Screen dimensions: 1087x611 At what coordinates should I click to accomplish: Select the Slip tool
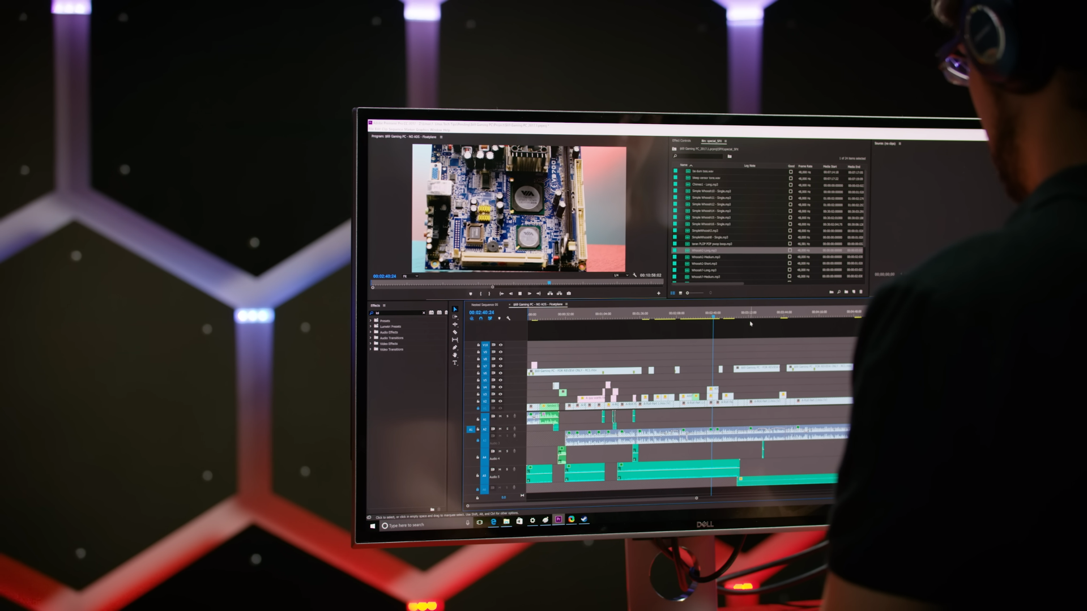pos(455,340)
